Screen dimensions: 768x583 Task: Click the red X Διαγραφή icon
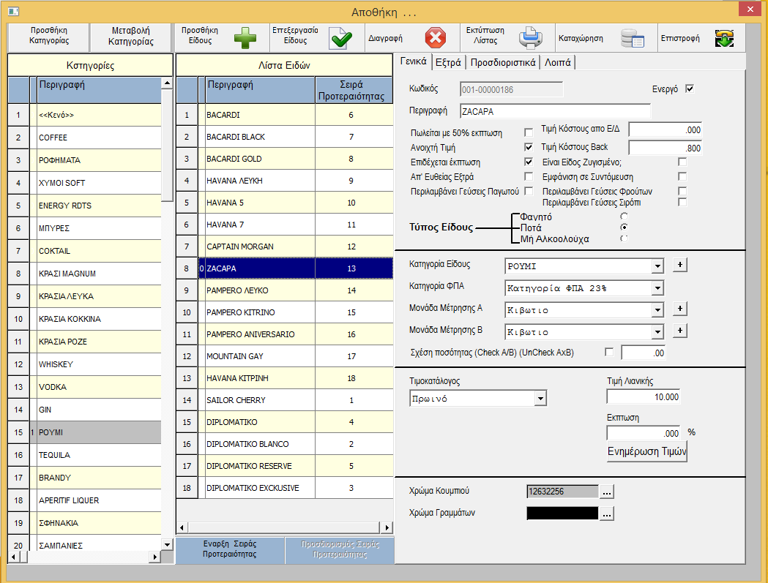(x=435, y=37)
